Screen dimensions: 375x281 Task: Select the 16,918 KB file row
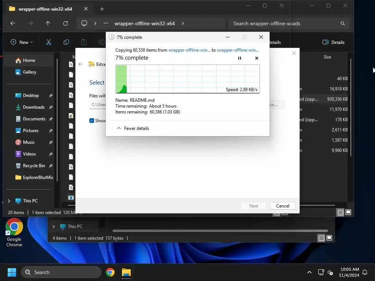point(324,89)
